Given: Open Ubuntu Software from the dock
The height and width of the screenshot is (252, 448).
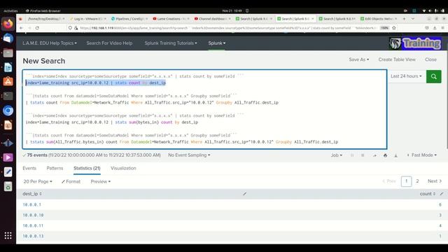Looking at the screenshot, I should 8,82.
